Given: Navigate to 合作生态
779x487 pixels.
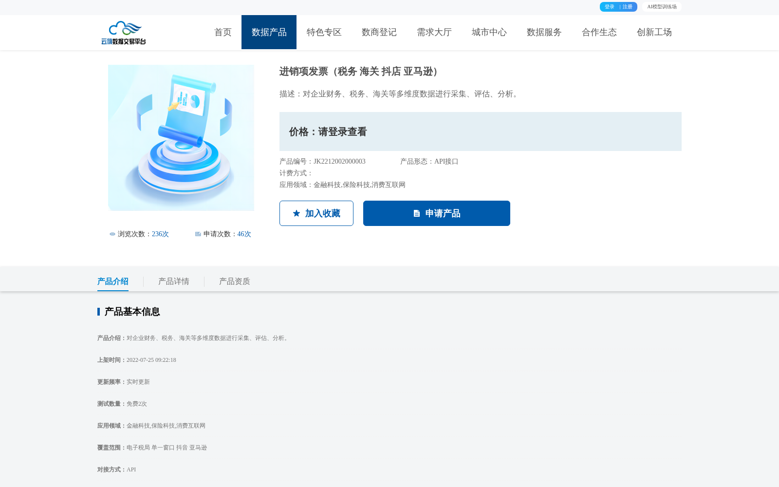Looking at the screenshot, I should click(599, 32).
